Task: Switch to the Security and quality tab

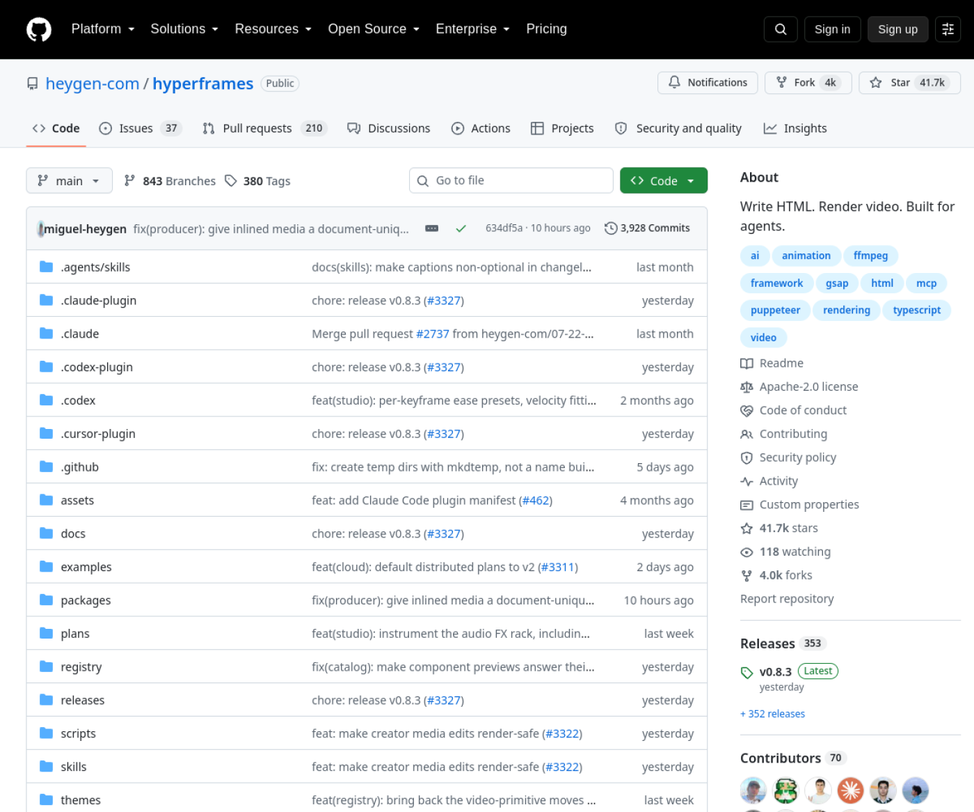Action: (678, 128)
